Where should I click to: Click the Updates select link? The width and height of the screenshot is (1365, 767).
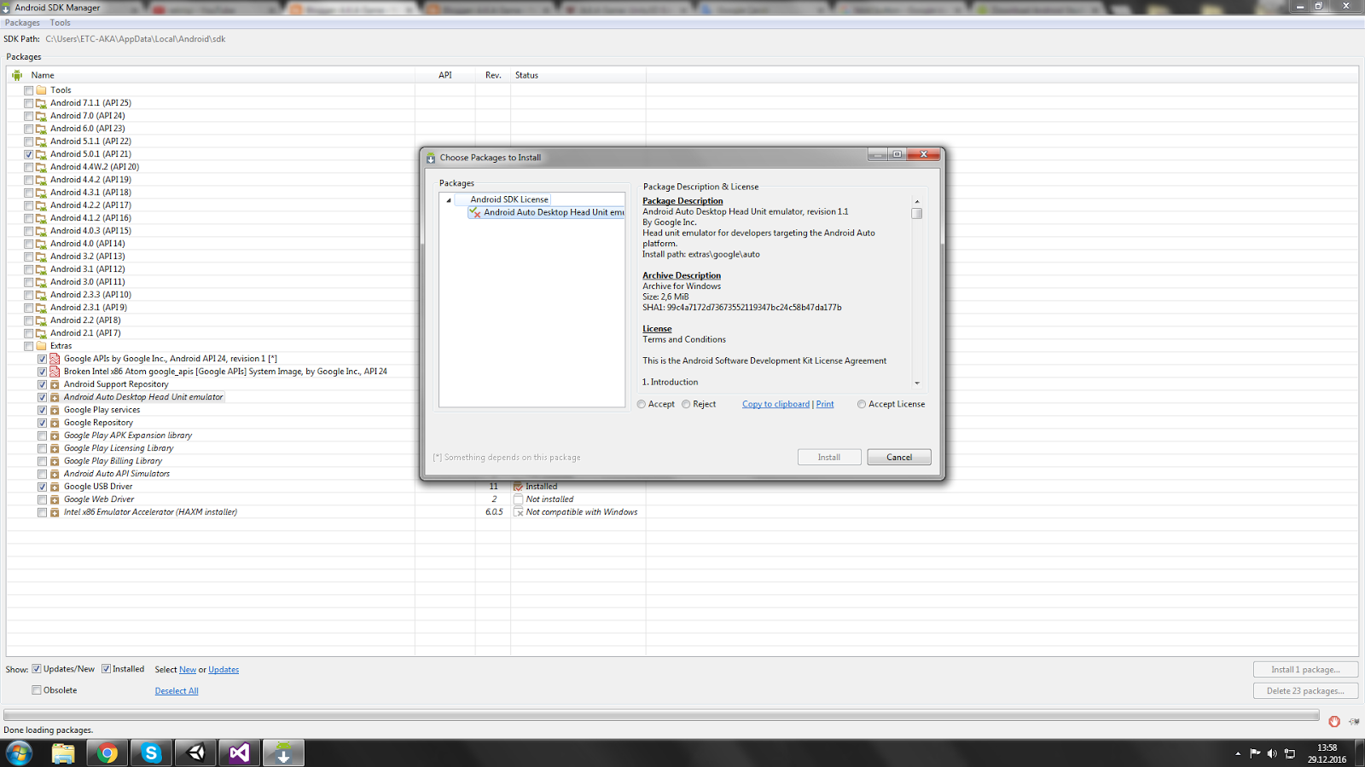click(224, 670)
